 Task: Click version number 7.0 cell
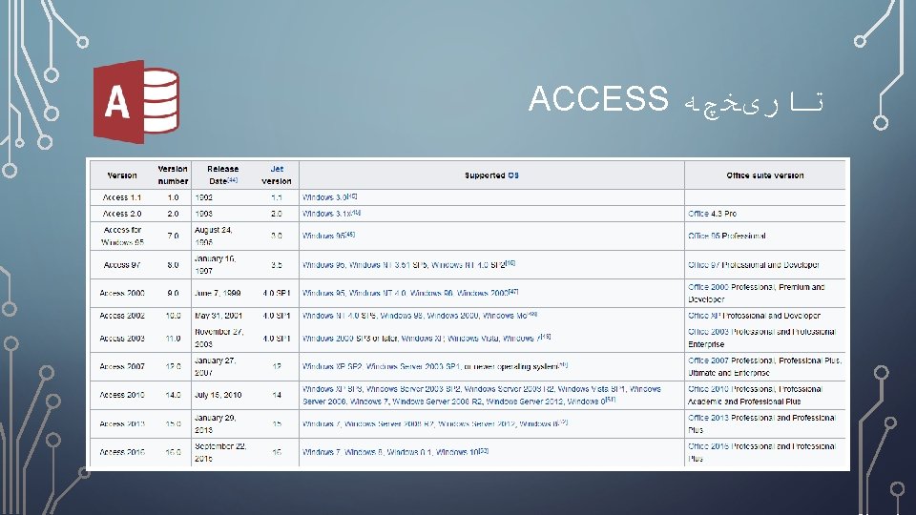(x=173, y=236)
